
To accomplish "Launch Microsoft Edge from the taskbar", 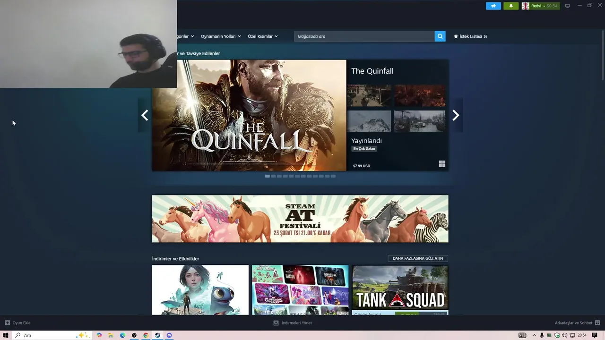I will pos(122,335).
